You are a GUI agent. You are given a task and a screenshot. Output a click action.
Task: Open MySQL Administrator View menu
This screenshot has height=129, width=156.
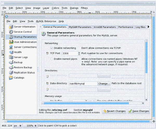click(22, 21)
